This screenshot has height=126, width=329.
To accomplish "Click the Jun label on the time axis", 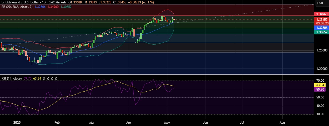I will click(206, 123).
